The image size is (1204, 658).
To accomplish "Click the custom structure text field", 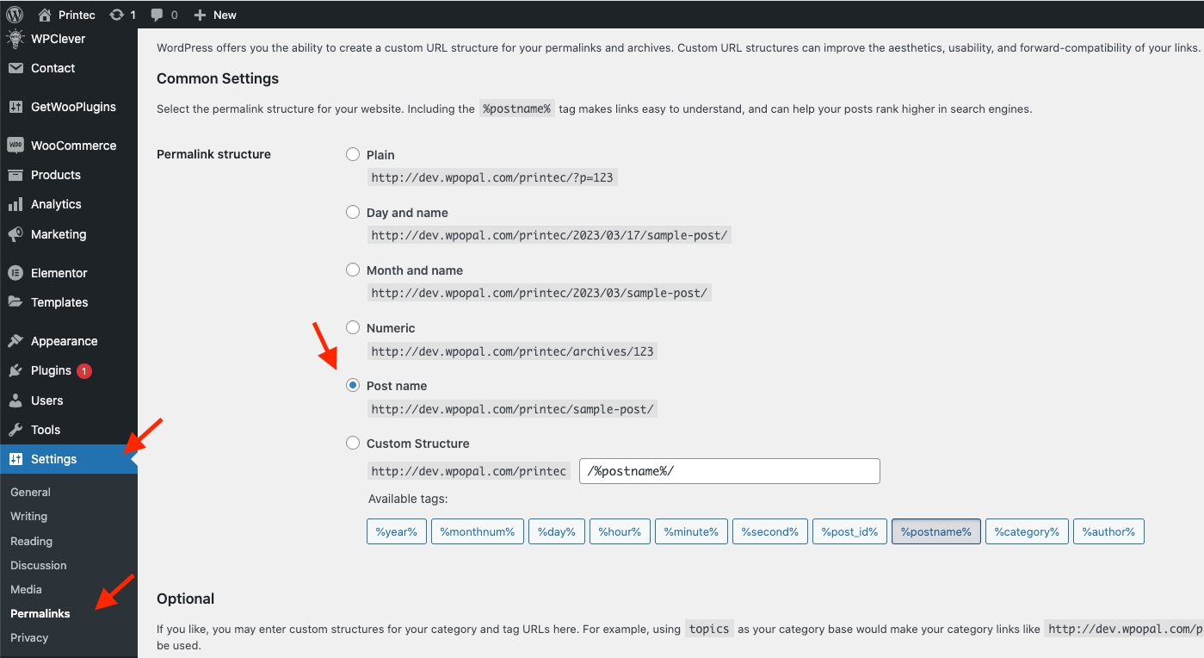I will coord(729,471).
